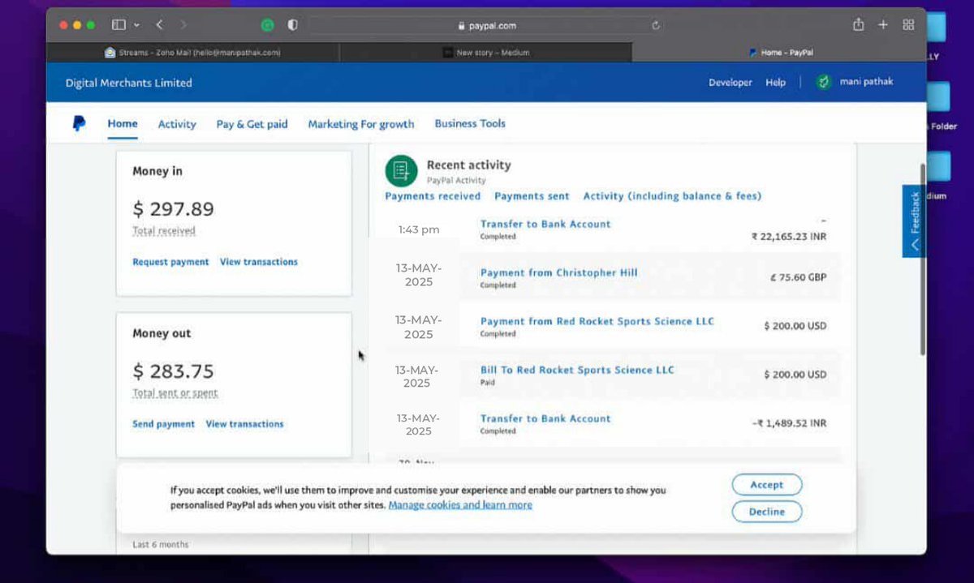Click the $ 283.75 total sent amount

point(174,371)
